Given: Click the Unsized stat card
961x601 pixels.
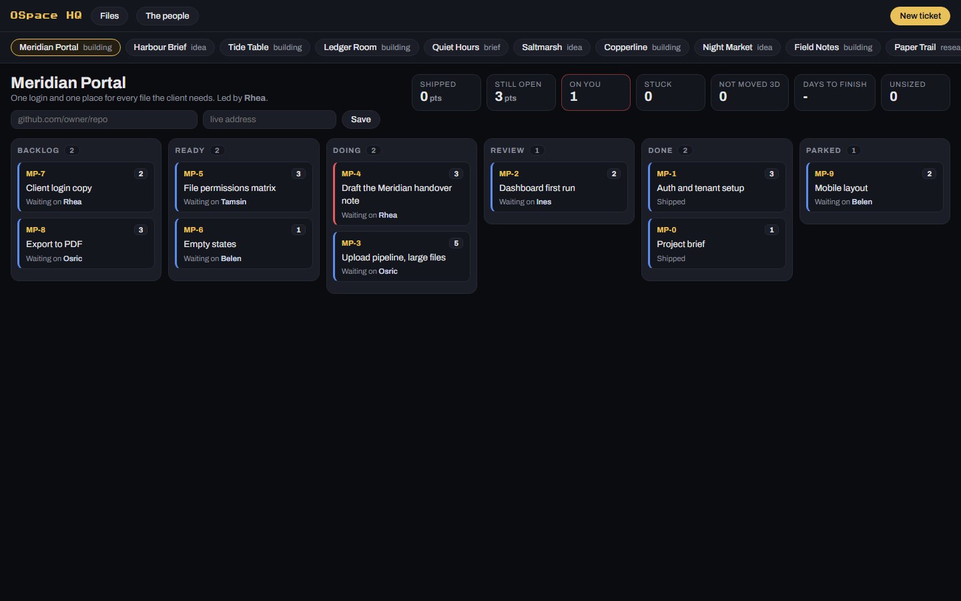Looking at the screenshot, I should coord(916,92).
